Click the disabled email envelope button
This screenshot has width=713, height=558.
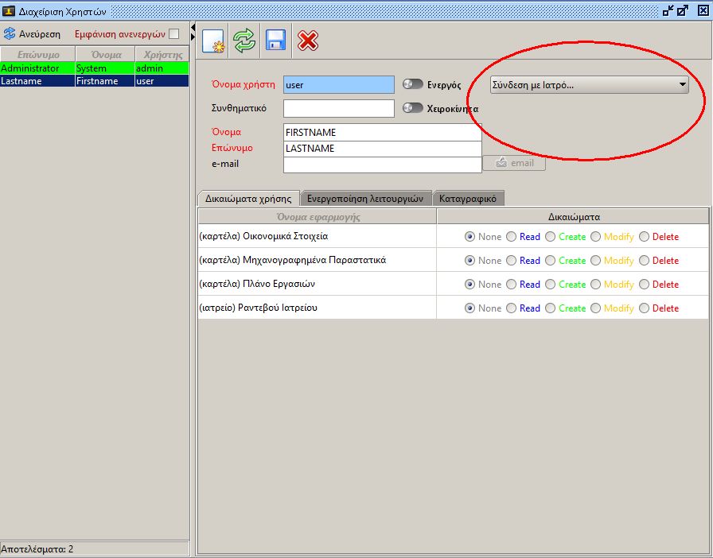point(514,163)
